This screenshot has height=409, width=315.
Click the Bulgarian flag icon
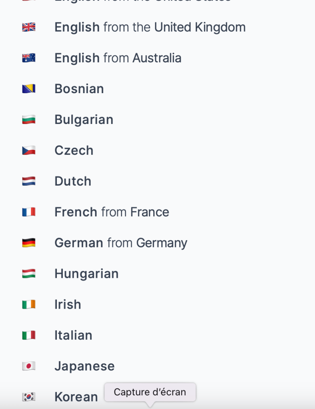tap(29, 120)
